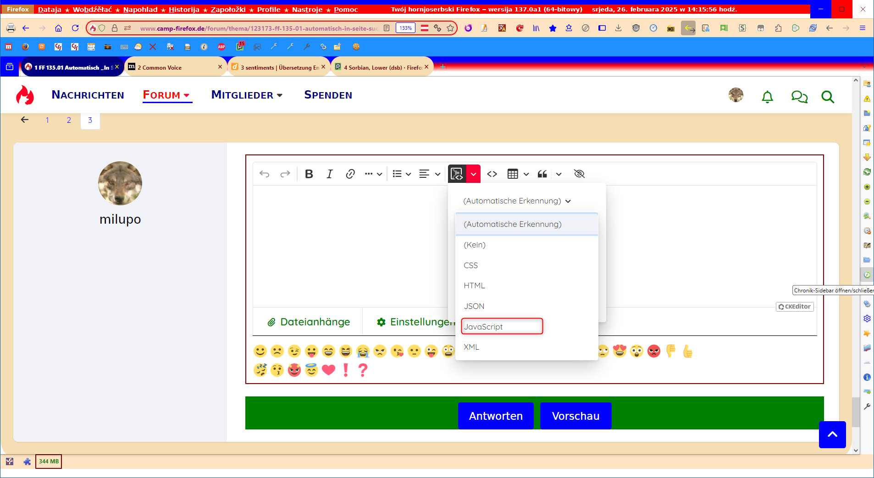The image size is (874, 478).
Task: Insert a quote block
Action: (542, 174)
